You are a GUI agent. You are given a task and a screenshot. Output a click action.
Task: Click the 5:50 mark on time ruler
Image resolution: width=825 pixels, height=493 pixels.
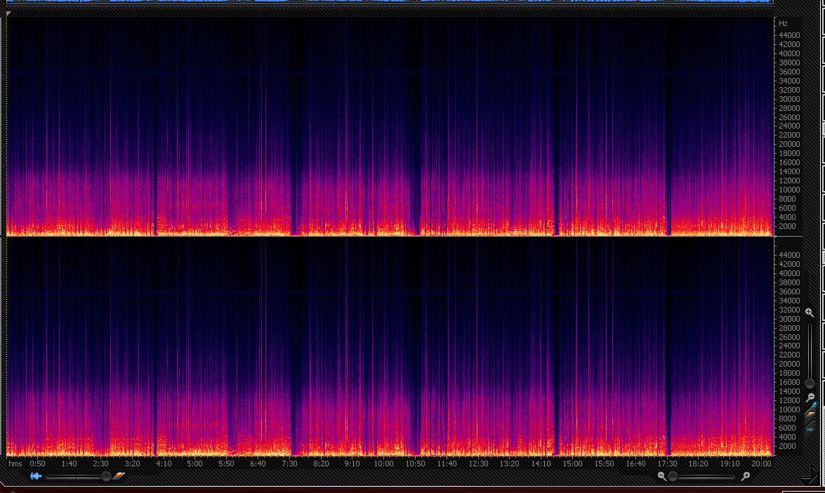(x=226, y=464)
